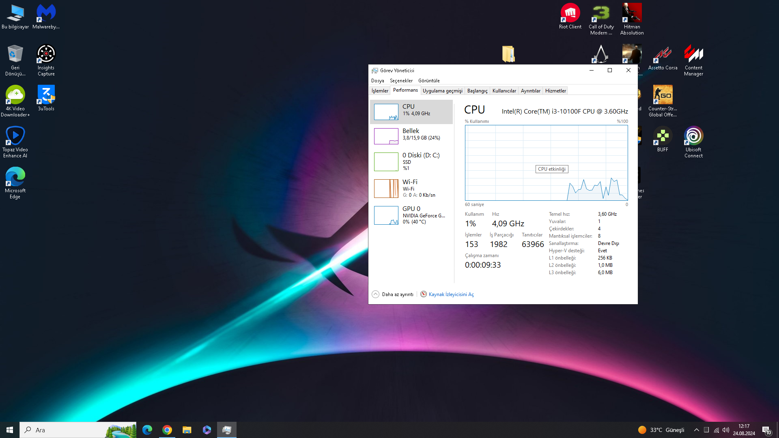Viewport: 779px width, 438px height.
Task: Select the Riot Client desktop icon
Action: (570, 17)
